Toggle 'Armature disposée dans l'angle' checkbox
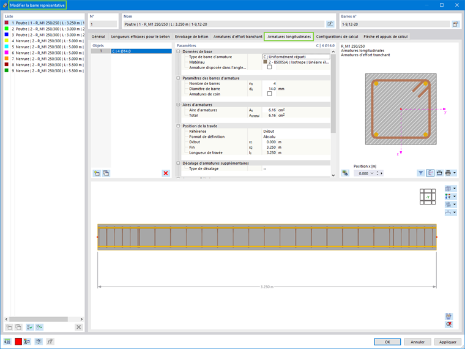The width and height of the screenshot is (465, 349). click(269, 67)
